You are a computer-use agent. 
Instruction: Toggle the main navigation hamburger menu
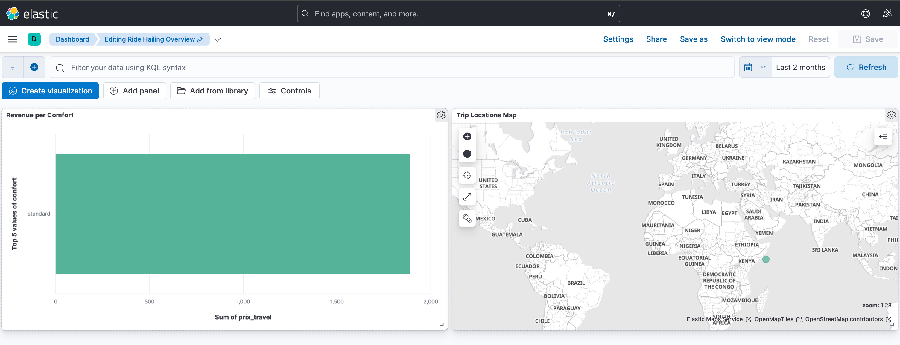point(13,39)
